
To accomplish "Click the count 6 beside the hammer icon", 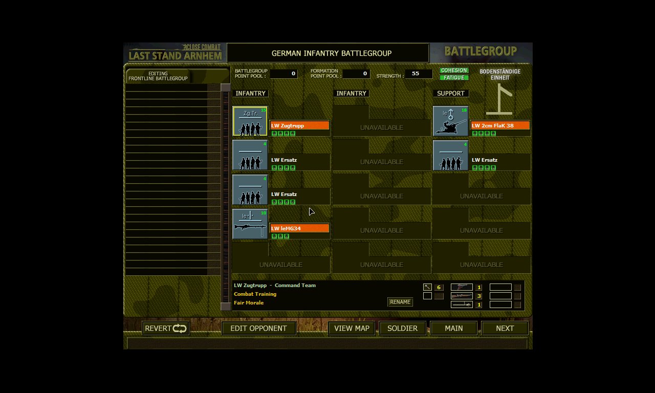I will click(x=439, y=288).
